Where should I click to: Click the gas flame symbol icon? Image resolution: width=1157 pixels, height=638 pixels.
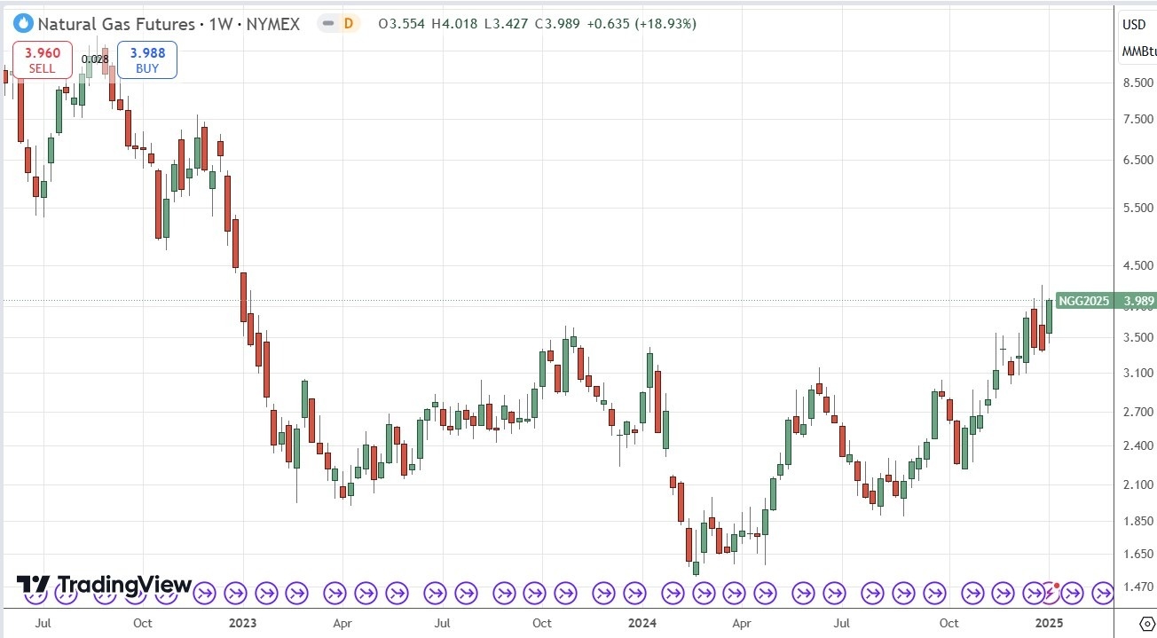[24, 24]
